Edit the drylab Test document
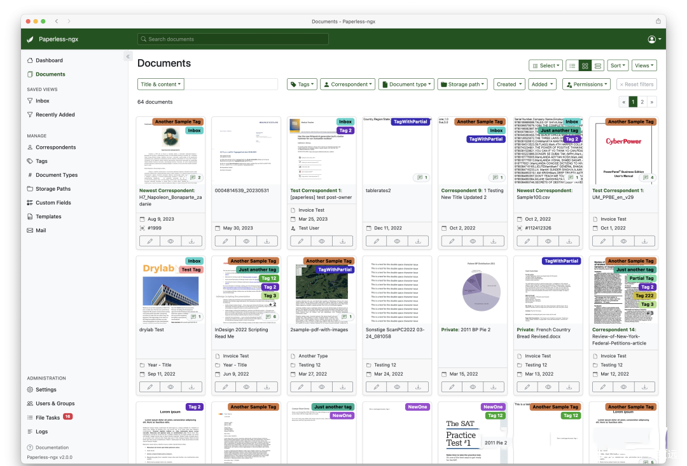Screen dimensions: 687x466 click(150, 387)
